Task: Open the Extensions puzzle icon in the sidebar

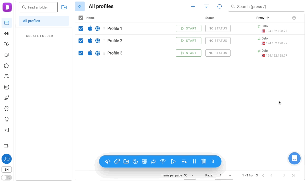Action: tap(7, 66)
